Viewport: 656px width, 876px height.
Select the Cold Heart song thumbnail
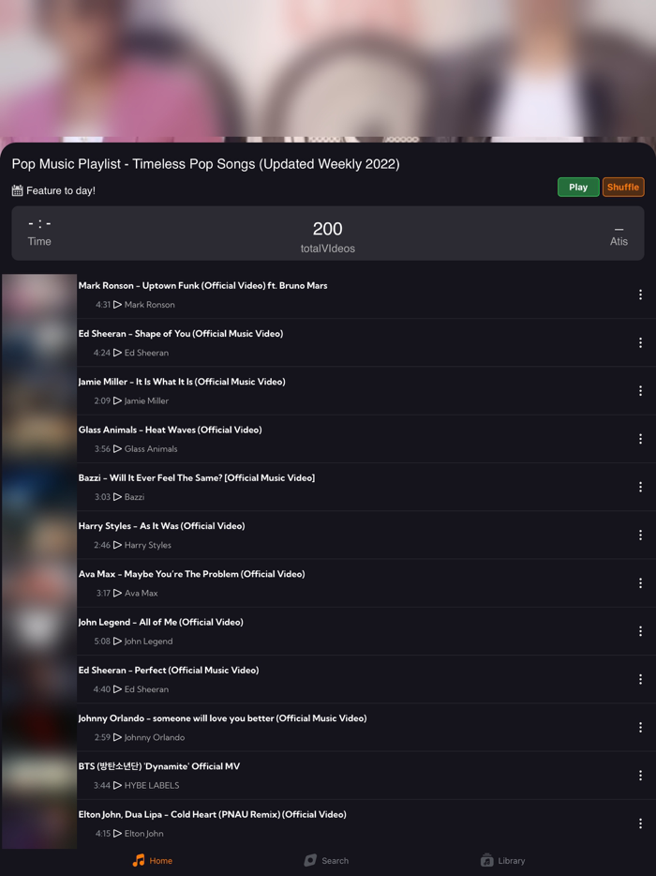coord(38,823)
